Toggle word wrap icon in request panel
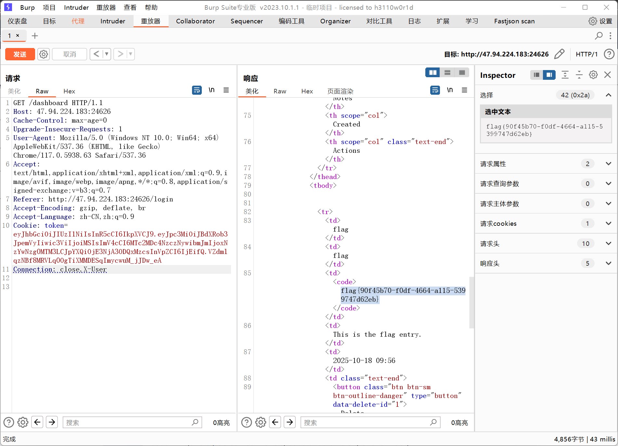Screen dimensions: 618x446 click(x=197, y=90)
